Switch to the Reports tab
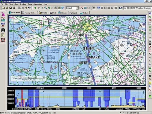 74,13
